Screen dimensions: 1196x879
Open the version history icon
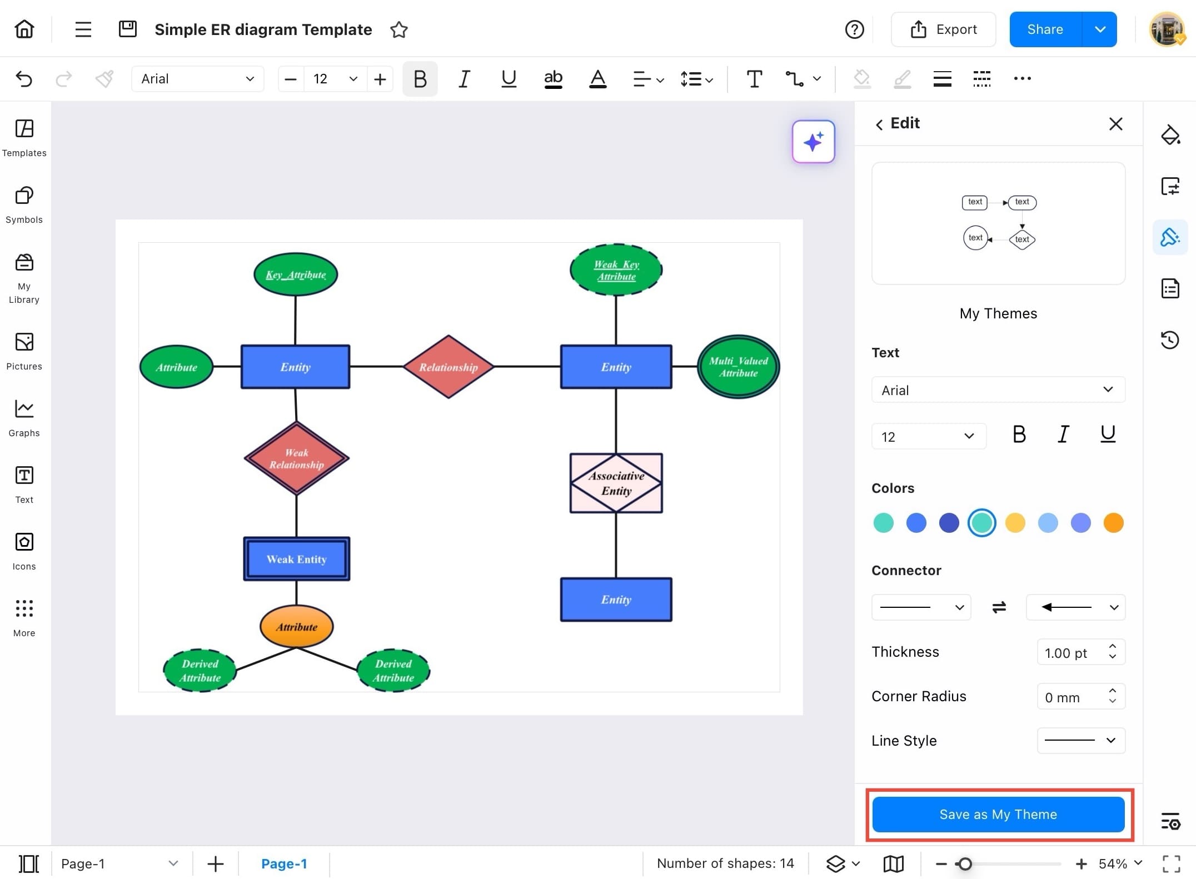[x=1170, y=339]
